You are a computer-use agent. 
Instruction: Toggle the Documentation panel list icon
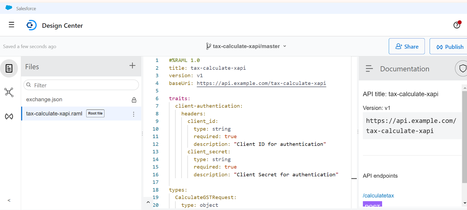point(369,69)
